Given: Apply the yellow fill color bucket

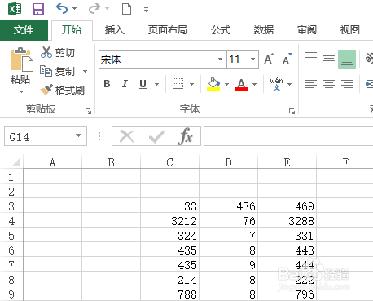Looking at the screenshot, I should click(x=213, y=84).
